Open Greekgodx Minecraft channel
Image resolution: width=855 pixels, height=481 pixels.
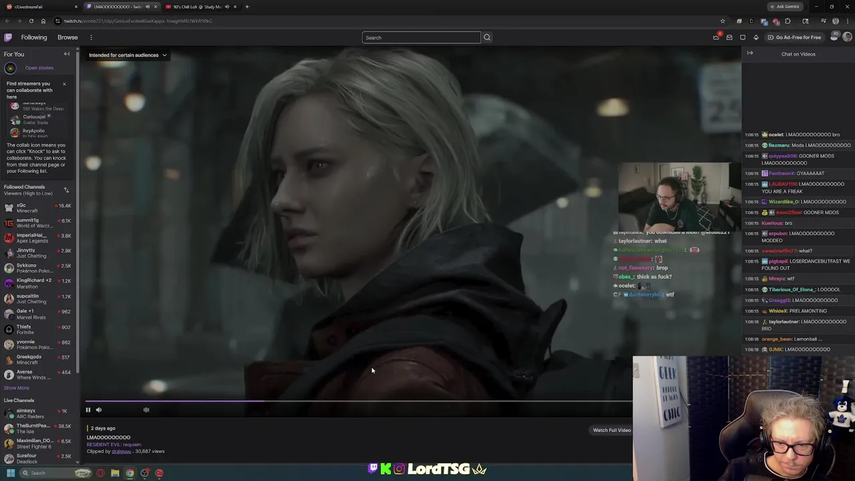(x=37, y=359)
